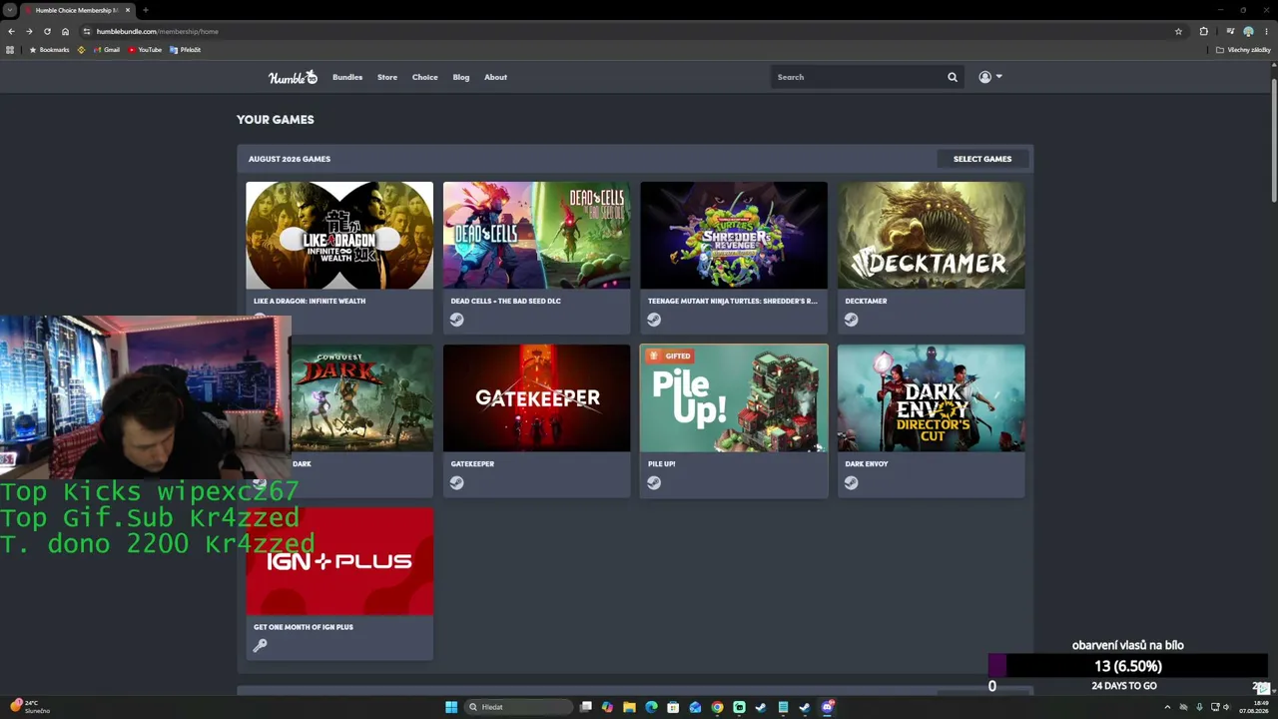View site information beside the address
The width and height of the screenshot is (1278, 719).
pyautogui.click(x=87, y=31)
